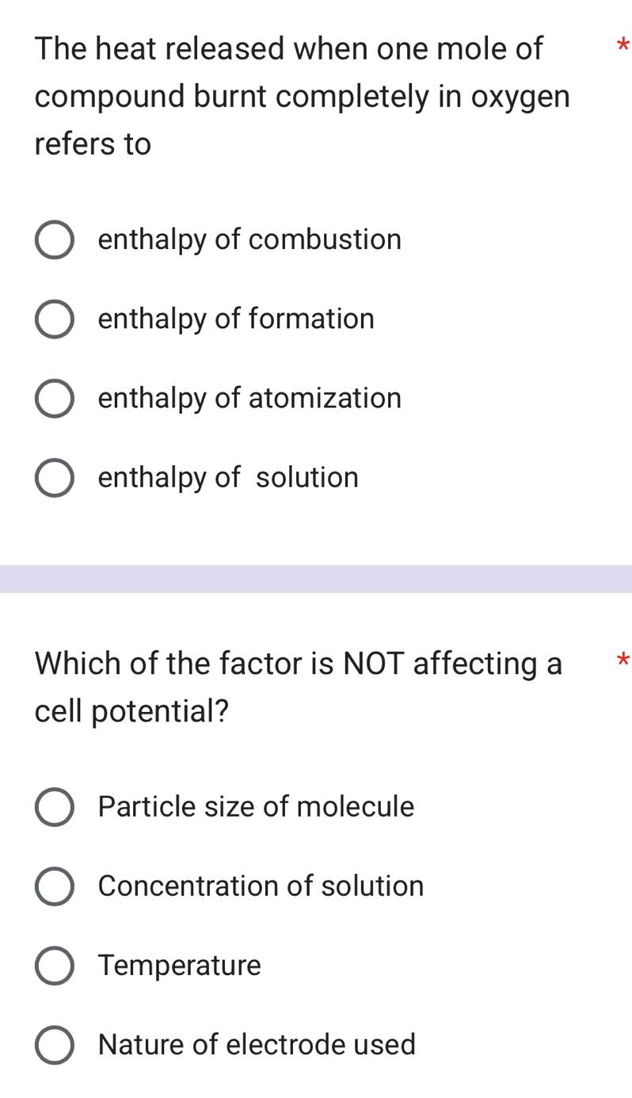Image resolution: width=632 pixels, height=1098 pixels.
Task: Click the enthalpy of atomization label text
Action: [x=249, y=398]
